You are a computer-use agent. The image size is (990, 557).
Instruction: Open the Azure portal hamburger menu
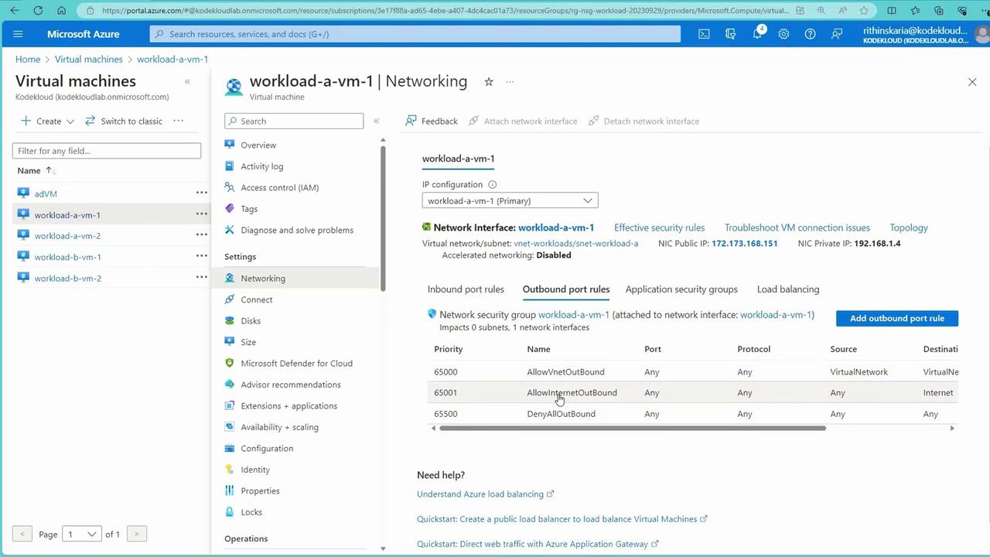tap(19, 34)
